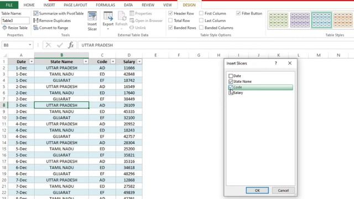The width and height of the screenshot is (354, 199).
Task: Apply the orange table style swatch
Action: point(343,20)
